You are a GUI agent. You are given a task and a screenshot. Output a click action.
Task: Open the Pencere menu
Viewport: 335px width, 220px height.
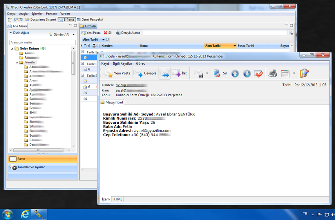pos(51,14)
